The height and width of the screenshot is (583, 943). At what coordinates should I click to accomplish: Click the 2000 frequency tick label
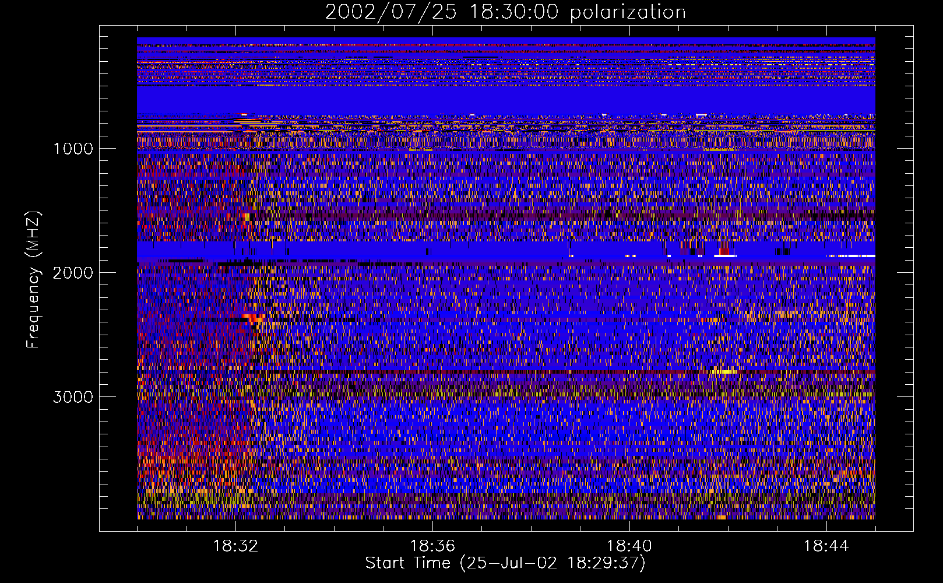click(73, 273)
